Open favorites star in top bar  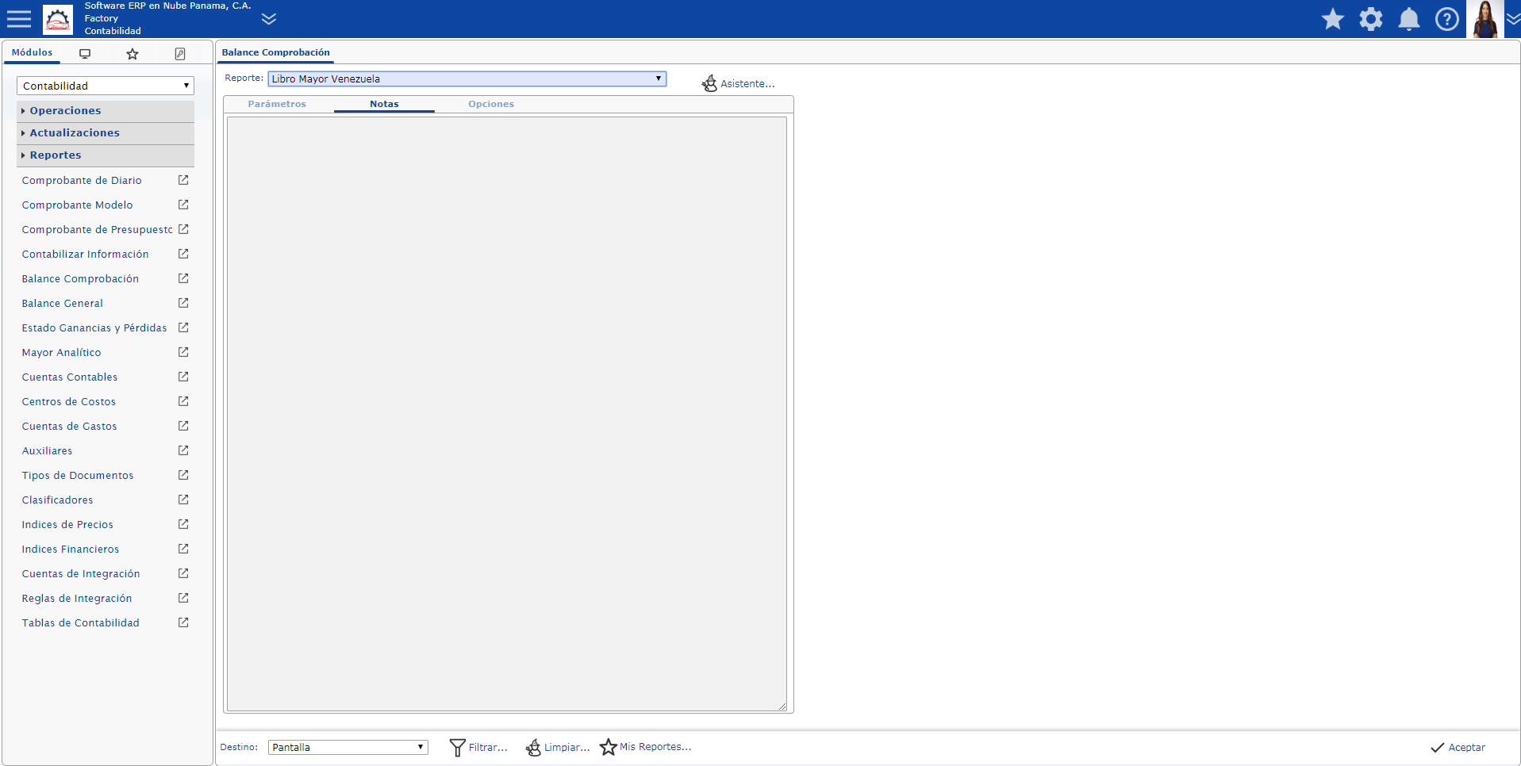pos(1333,19)
